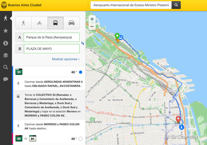The image size is (207, 145).
Task: Select the 45' route radio button
Action: [x=80, y=139]
